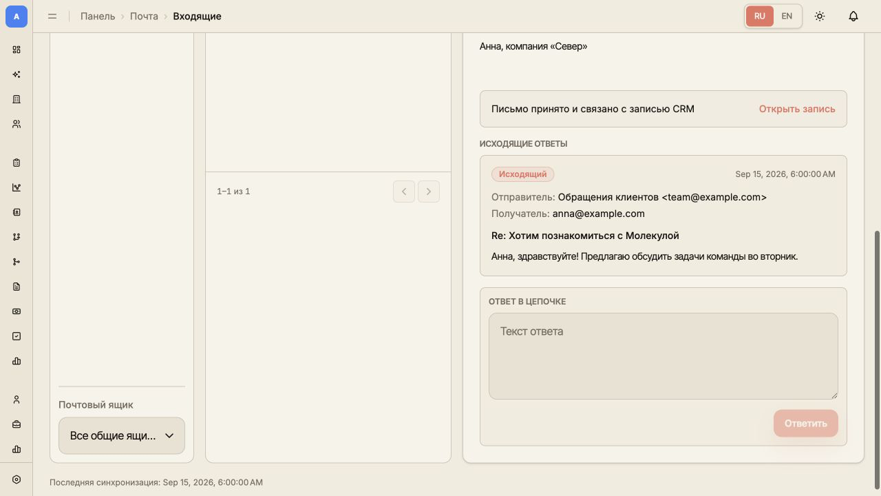Focus the "Текст ответа" reply text area
This screenshot has width=881, height=496.
(x=664, y=356)
